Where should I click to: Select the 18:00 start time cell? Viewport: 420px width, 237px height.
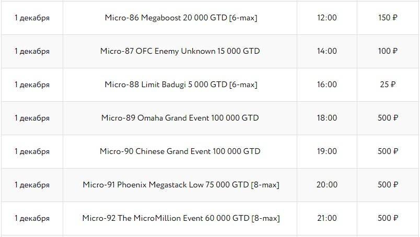(x=327, y=118)
